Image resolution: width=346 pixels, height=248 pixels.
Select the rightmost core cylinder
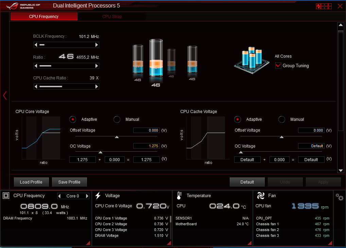click(192, 59)
